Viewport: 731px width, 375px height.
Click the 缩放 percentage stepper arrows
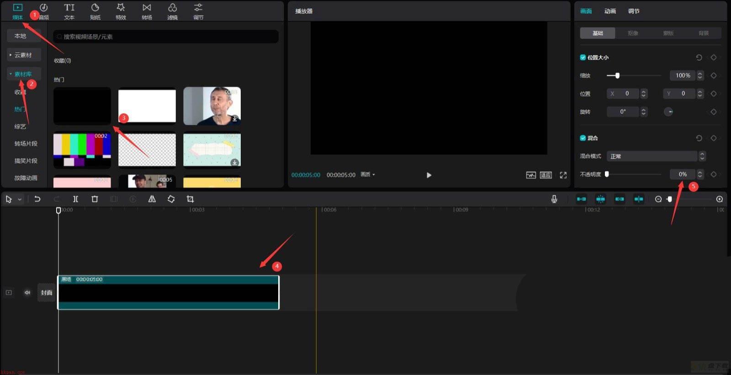[x=700, y=75]
